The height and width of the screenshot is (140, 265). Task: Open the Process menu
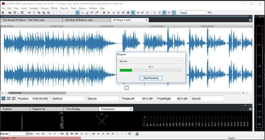pyautogui.click(x=45, y=8)
